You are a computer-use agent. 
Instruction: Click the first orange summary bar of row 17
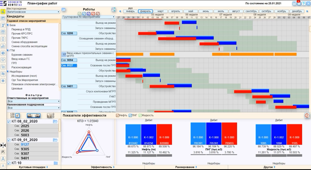point(129,55)
